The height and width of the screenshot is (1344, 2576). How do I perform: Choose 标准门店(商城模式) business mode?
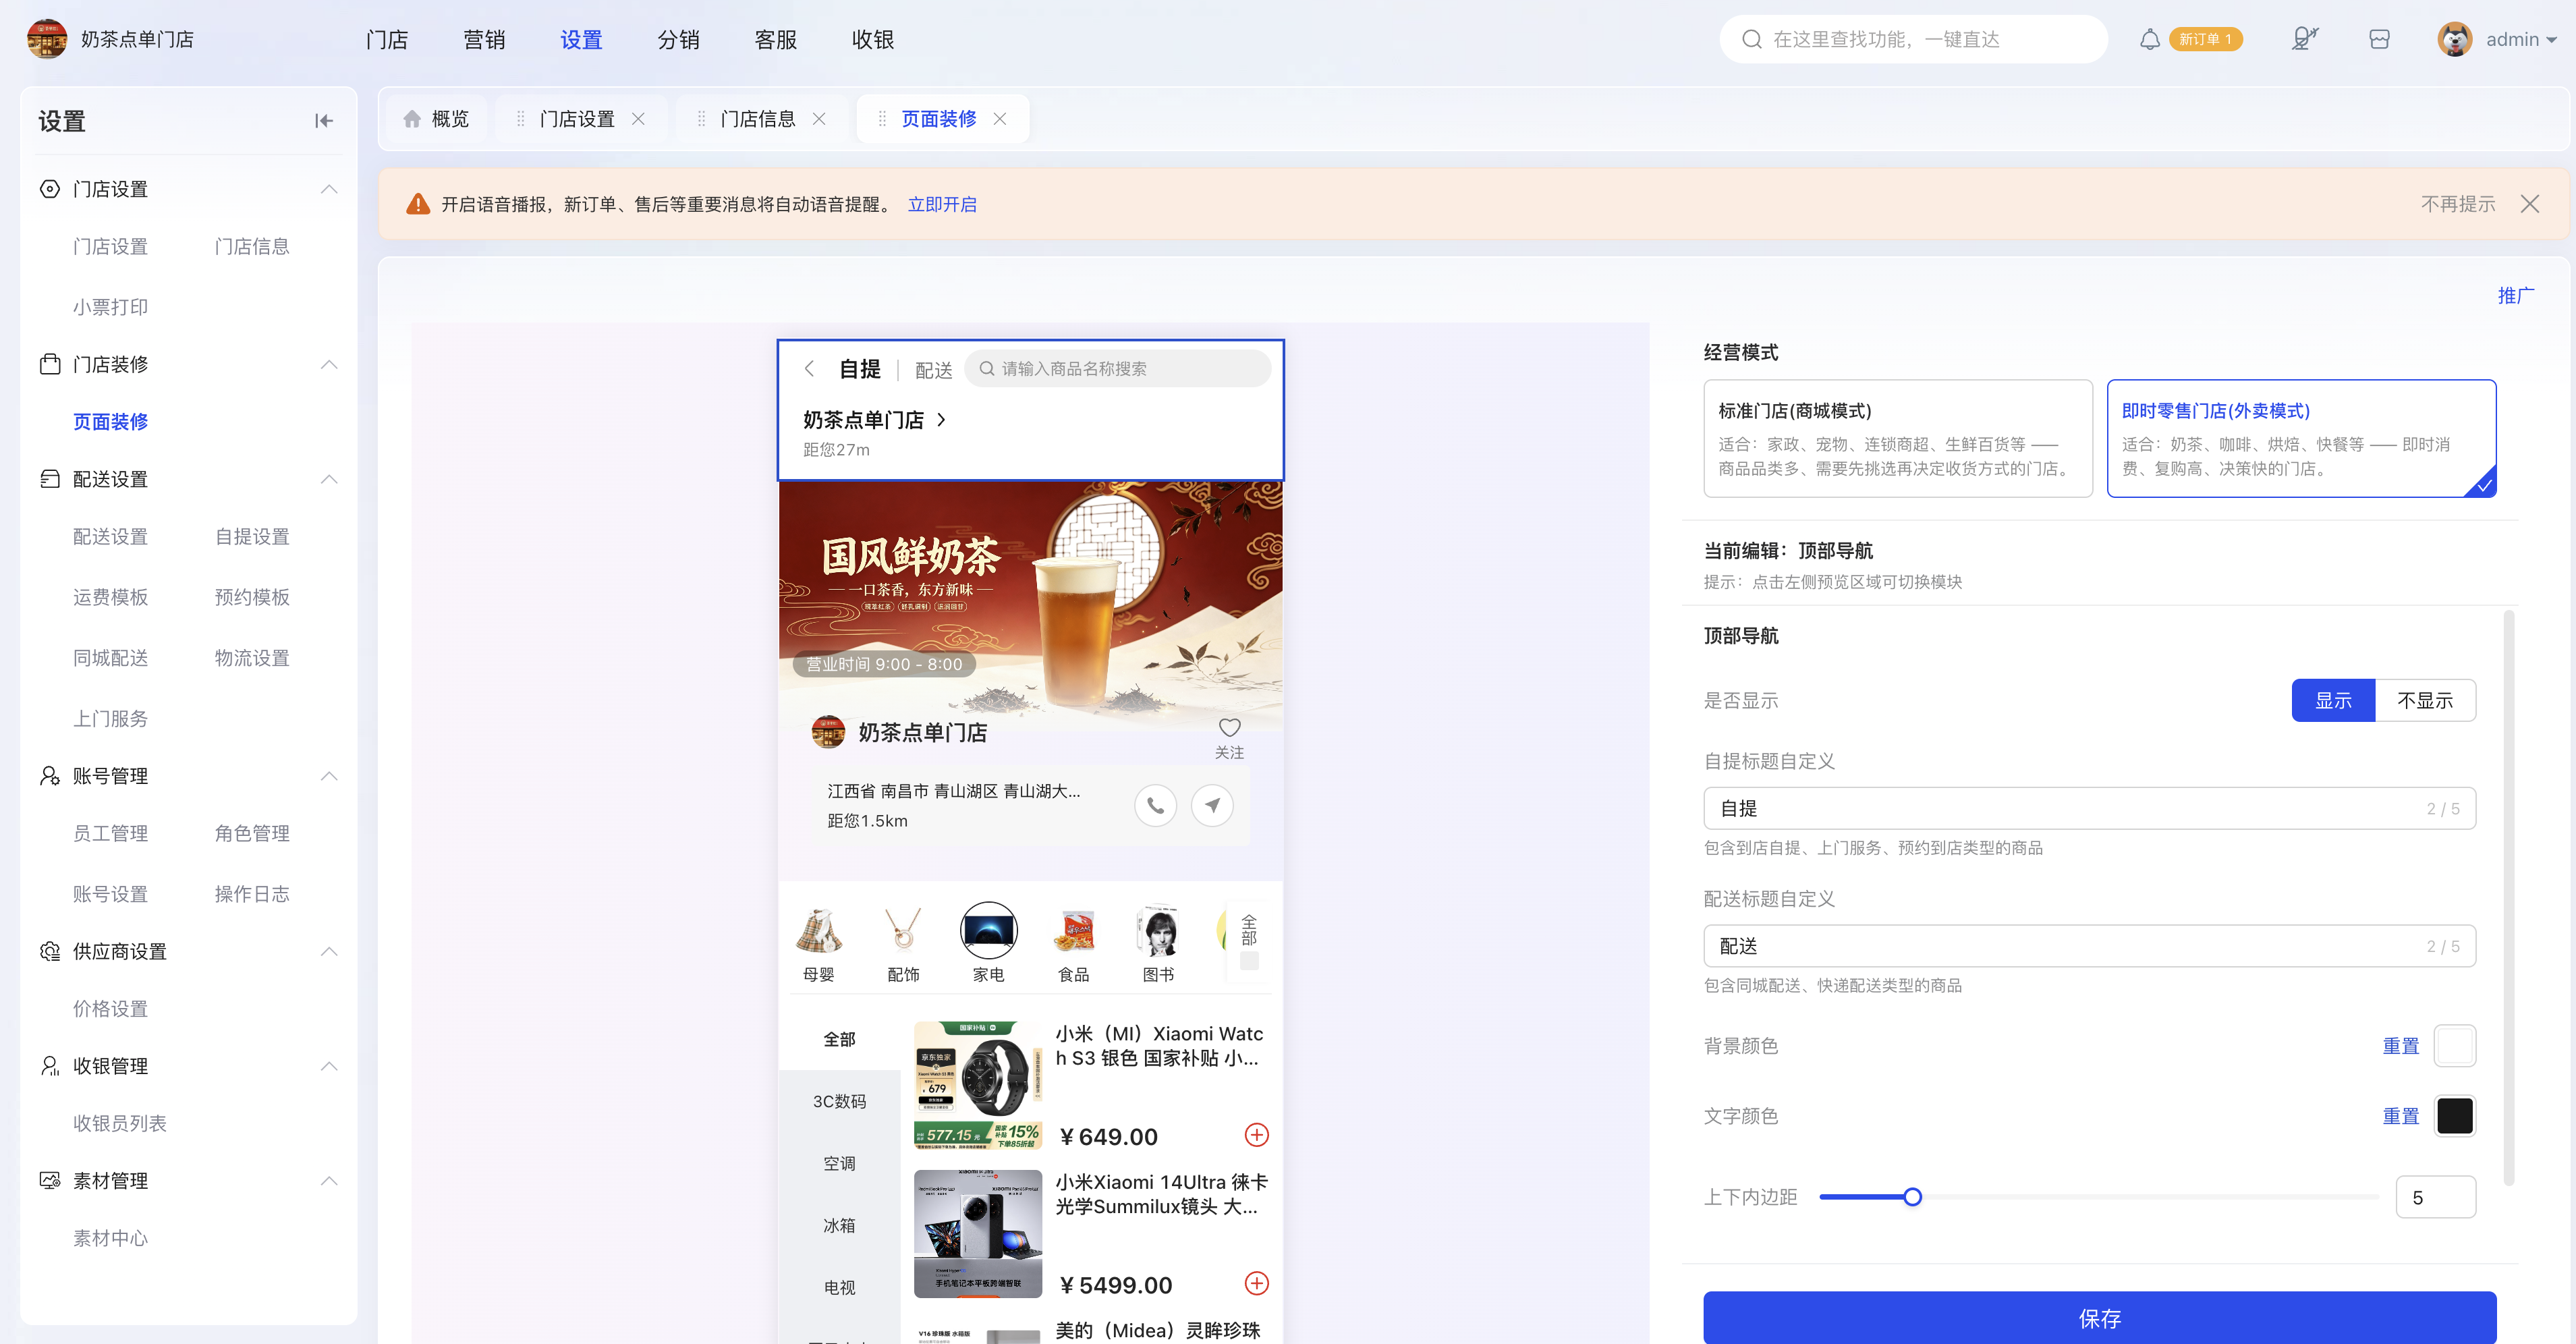(1897, 438)
